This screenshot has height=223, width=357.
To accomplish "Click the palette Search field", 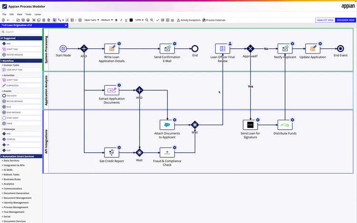I will (x=21, y=32).
